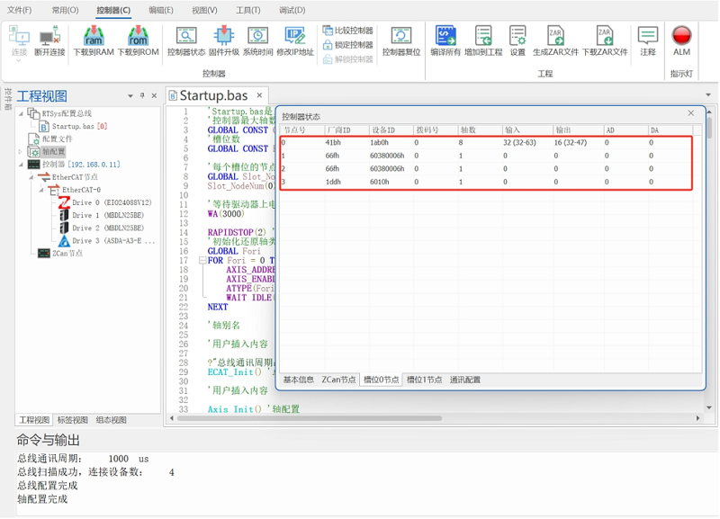Screen dimensions: 720x519
Task: Click 下载ZAR文件 icon
Action: (604, 40)
